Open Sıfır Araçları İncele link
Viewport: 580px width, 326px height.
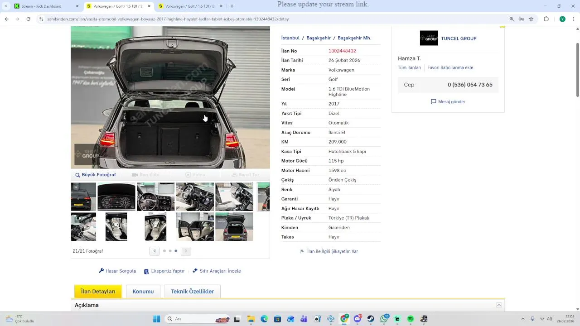[x=217, y=271]
